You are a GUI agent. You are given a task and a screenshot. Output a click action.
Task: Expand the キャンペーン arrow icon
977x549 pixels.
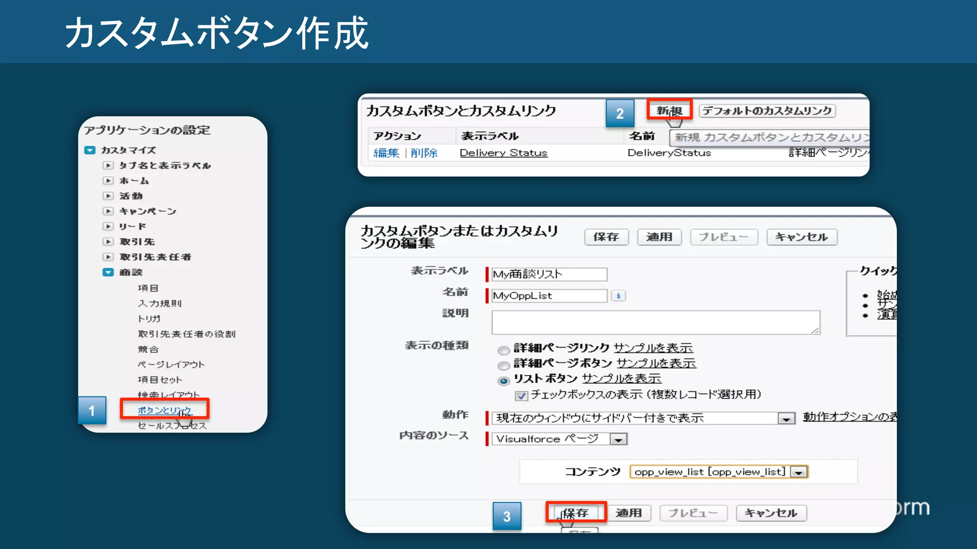point(108,211)
